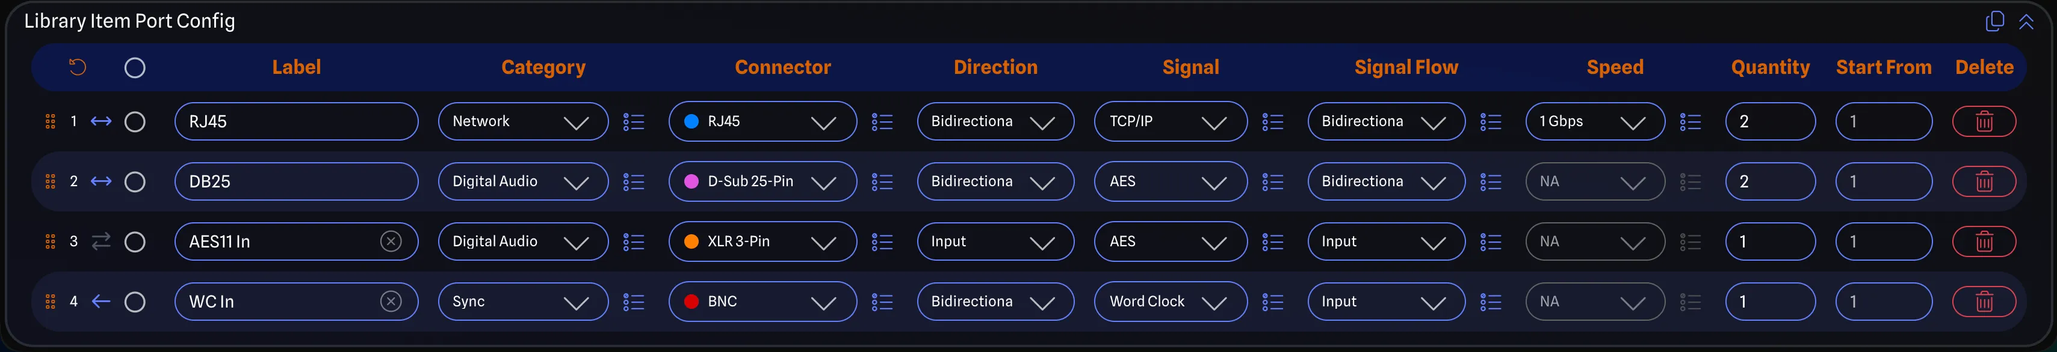Select the RJ45 row radio button

point(134,121)
